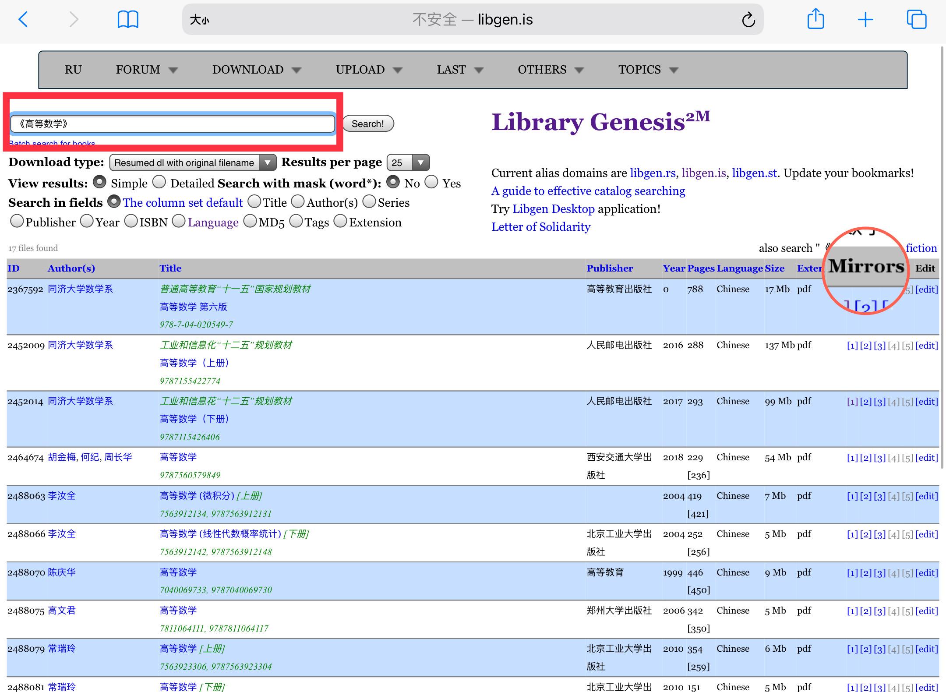Sort results by Title column header
The height and width of the screenshot is (692, 946).
pyautogui.click(x=170, y=268)
